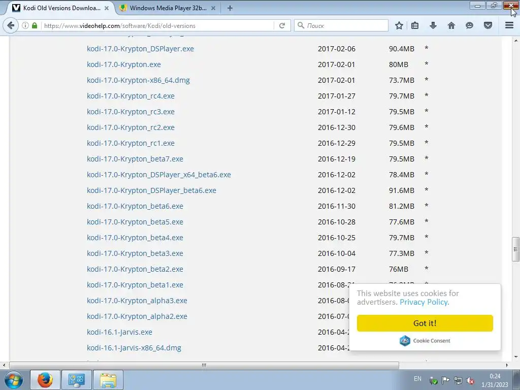
Task: Click the scroll right arrow
Action: (x=507, y=365)
